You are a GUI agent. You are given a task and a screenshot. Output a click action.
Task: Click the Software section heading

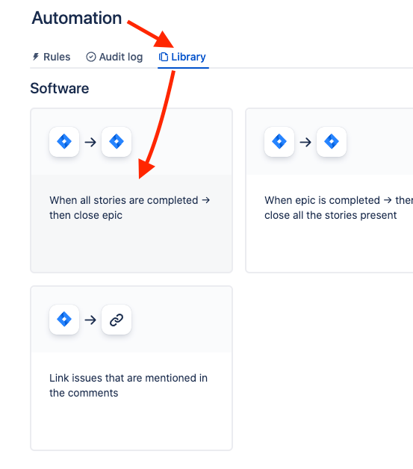(x=60, y=88)
